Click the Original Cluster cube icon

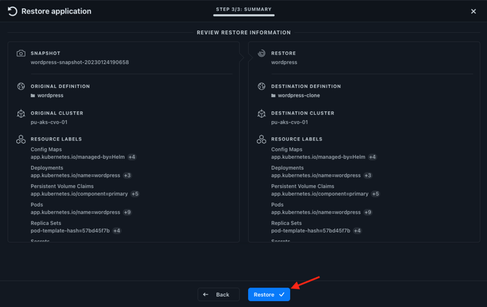(x=21, y=113)
